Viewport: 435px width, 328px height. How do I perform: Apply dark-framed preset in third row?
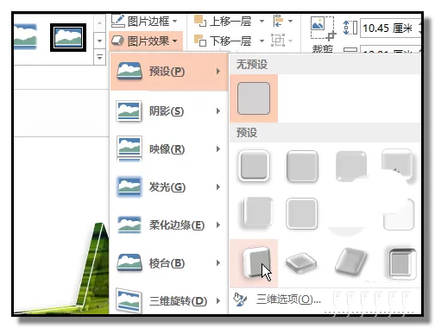(401, 264)
